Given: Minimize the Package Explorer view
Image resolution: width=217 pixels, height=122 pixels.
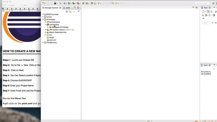Looking at the screenshot, I should (75, 7).
